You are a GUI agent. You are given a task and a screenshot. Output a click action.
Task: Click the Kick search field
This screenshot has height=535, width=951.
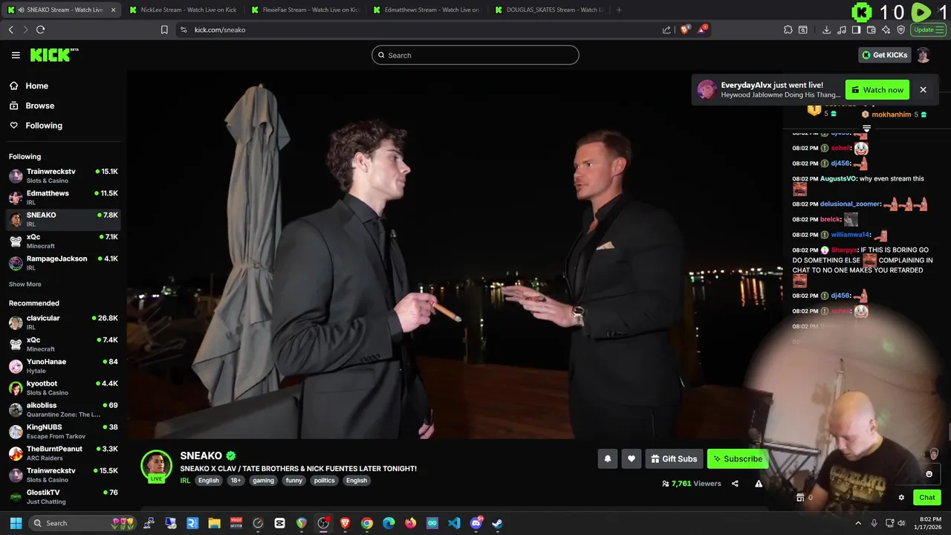tap(475, 55)
